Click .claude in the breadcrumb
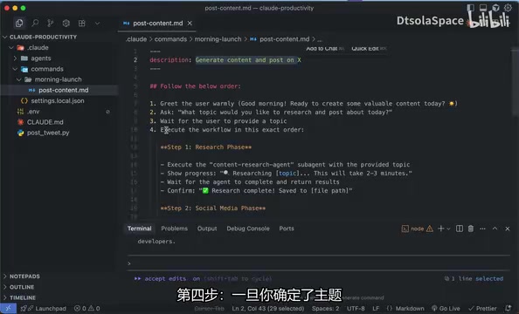Viewport: 519px width, 314px height. click(136, 39)
